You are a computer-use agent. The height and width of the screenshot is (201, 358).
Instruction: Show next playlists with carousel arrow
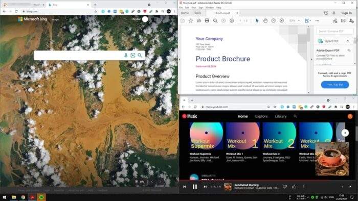(x=345, y=133)
